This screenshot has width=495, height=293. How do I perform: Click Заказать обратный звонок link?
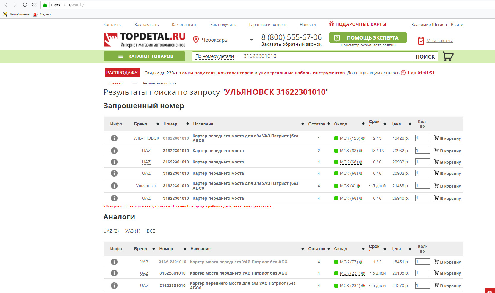tap(292, 44)
